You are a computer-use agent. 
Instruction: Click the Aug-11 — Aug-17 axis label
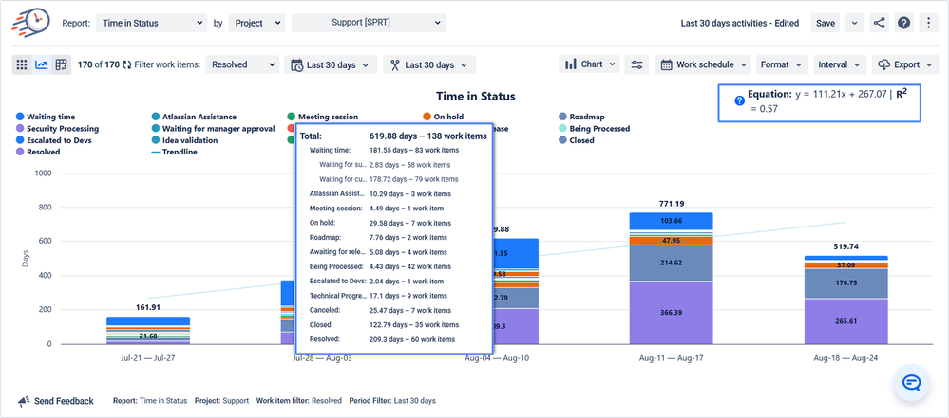click(x=671, y=358)
